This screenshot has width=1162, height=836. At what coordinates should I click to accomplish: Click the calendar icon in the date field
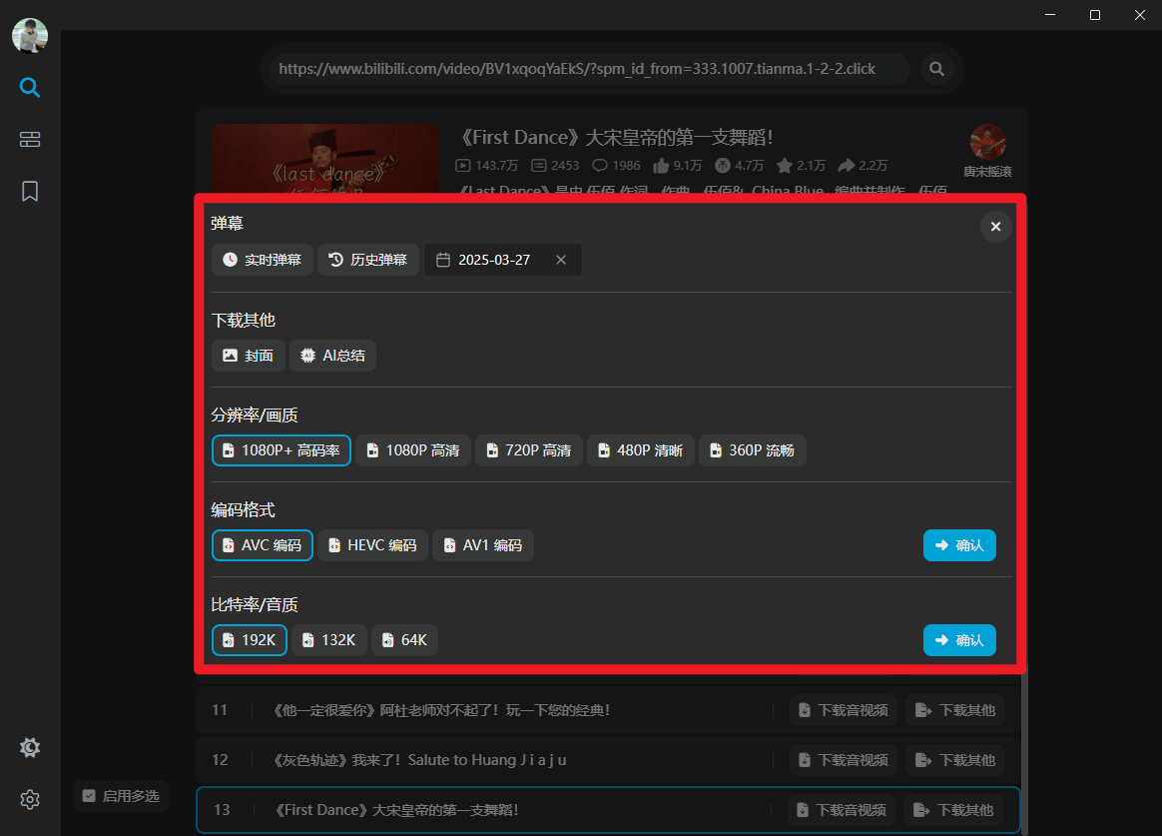pyautogui.click(x=442, y=259)
